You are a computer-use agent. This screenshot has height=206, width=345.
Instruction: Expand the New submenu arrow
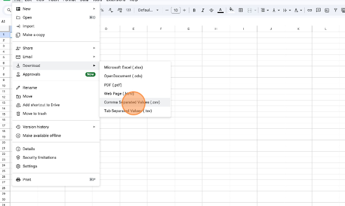click(x=94, y=9)
